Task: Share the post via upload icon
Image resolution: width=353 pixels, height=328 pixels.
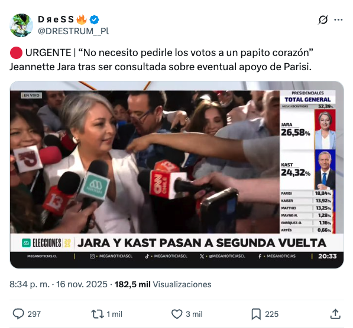Action: 335,314
